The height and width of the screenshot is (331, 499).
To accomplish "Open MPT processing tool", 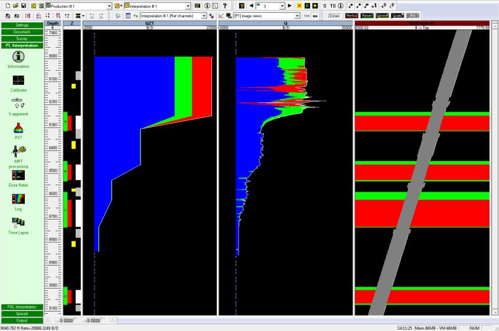I will pos(18,151).
